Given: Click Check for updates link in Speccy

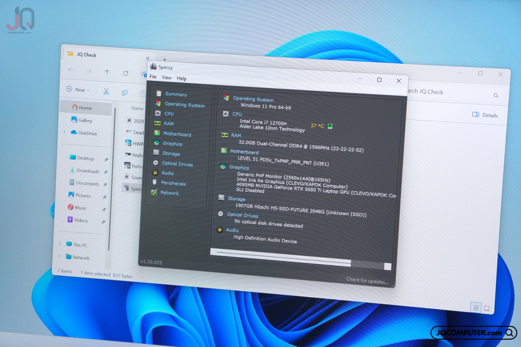Looking at the screenshot, I should pyautogui.click(x=367, y=280).
